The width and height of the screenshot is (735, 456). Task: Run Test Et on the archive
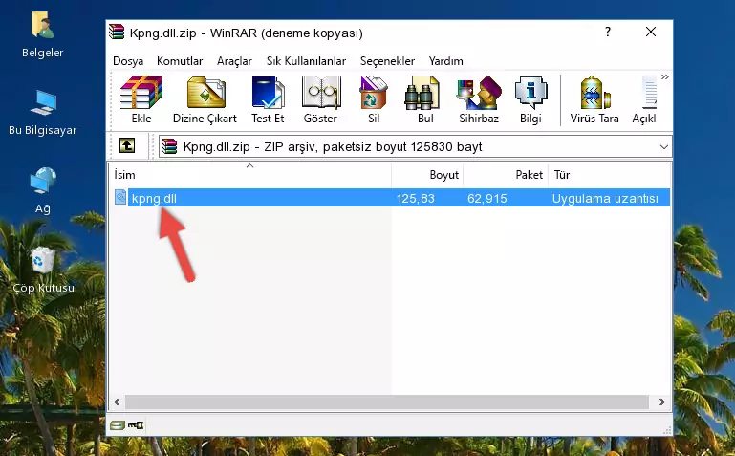[268, 99]
